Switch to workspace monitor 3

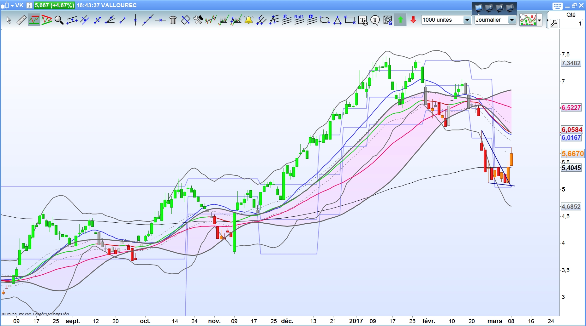click(499, 8)
